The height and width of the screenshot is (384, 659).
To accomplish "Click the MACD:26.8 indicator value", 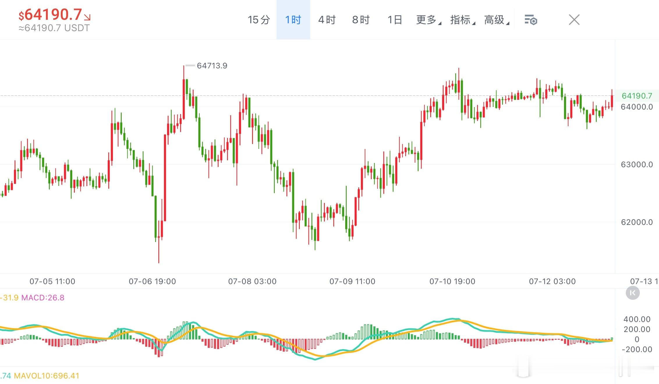I will [x=43, y=298].
